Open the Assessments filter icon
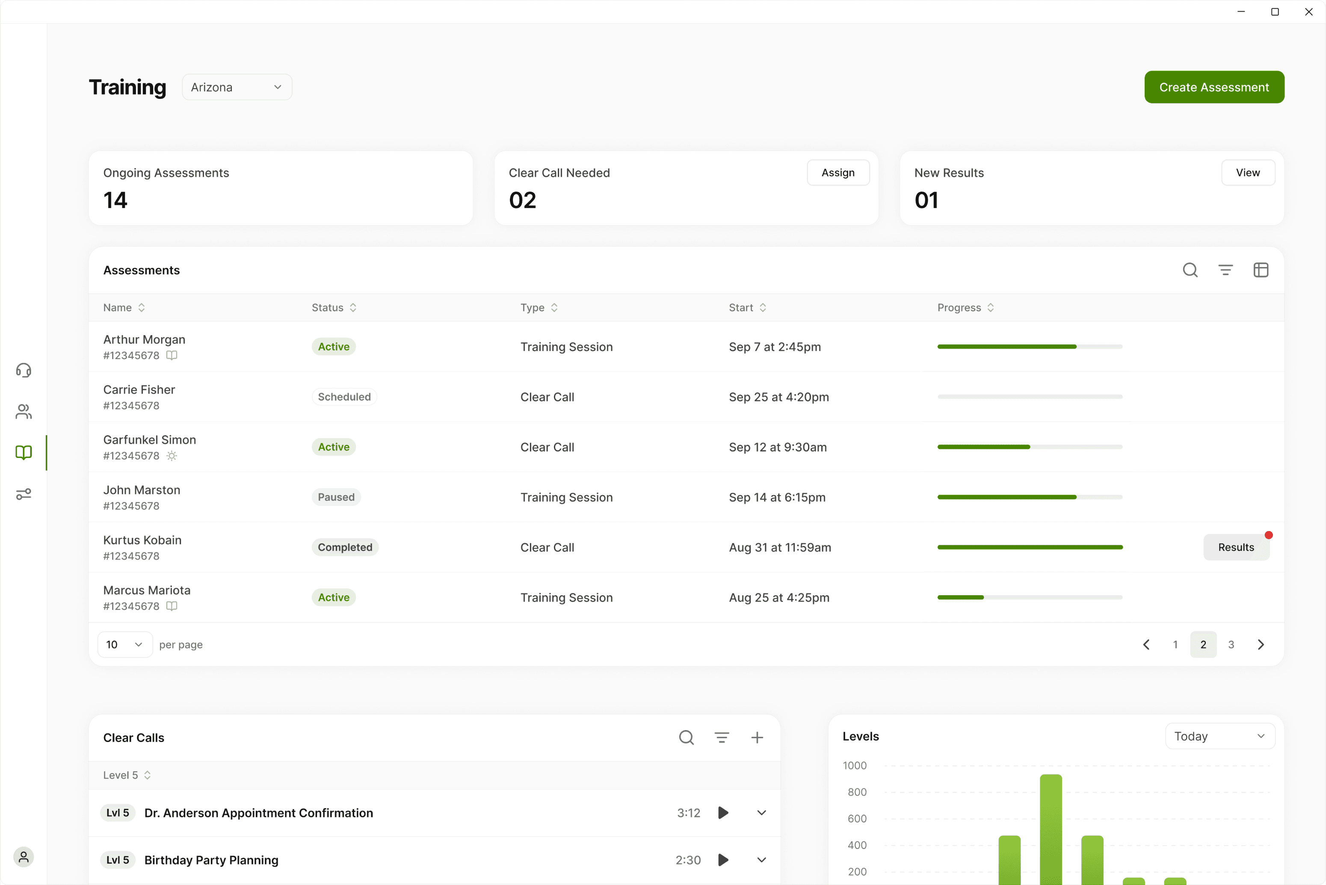Screen dimensions: 1326x885 1225,270
